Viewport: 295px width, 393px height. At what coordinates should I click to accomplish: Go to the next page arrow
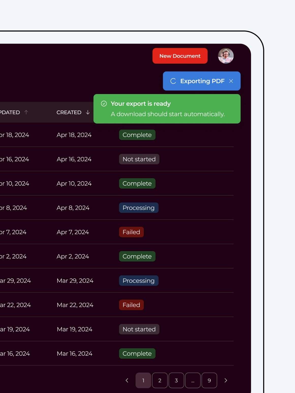226,380
